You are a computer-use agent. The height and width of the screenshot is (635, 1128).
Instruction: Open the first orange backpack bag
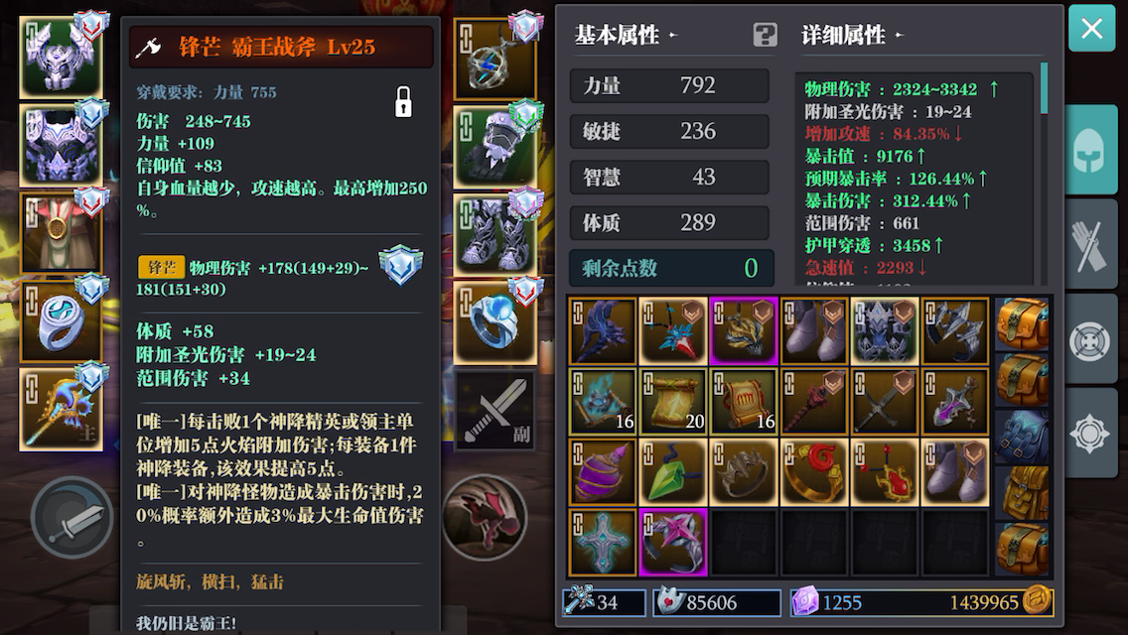tap(1023, 324)
